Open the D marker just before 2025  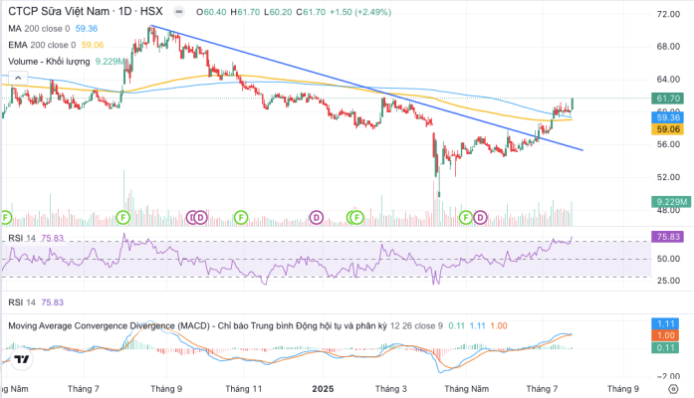(x=317, y=218)
